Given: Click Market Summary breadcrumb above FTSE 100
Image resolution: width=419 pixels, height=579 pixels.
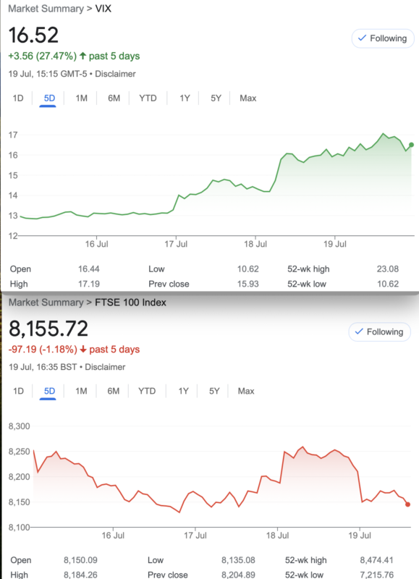Looking at the screenshot, I should [x=46, y=303].
